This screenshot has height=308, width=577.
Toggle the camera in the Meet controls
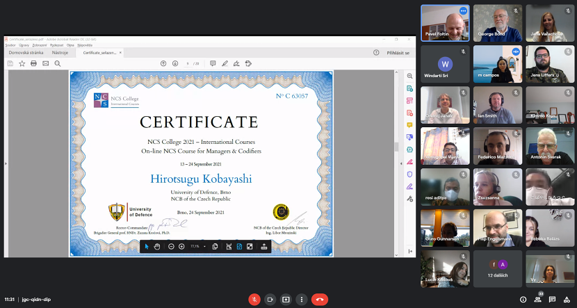pyautogui.click(x=270, y=300)
